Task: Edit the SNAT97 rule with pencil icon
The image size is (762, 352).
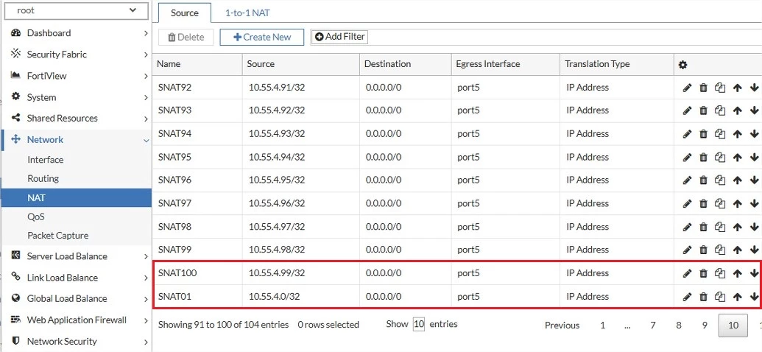Action: [x=687, y=203]
